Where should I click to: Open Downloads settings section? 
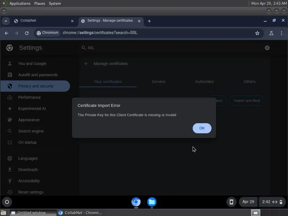coord(35,170)
